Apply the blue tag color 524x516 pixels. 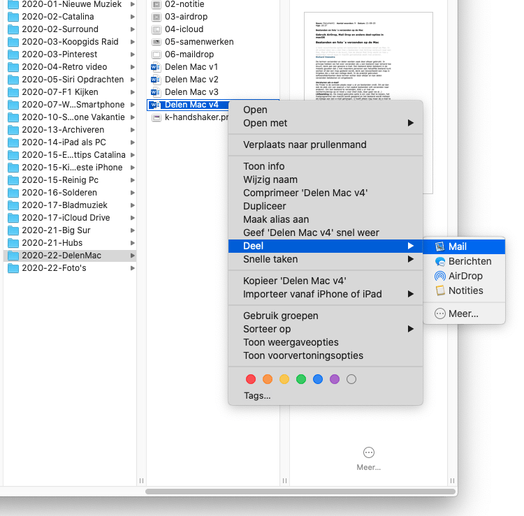point(318,379)
